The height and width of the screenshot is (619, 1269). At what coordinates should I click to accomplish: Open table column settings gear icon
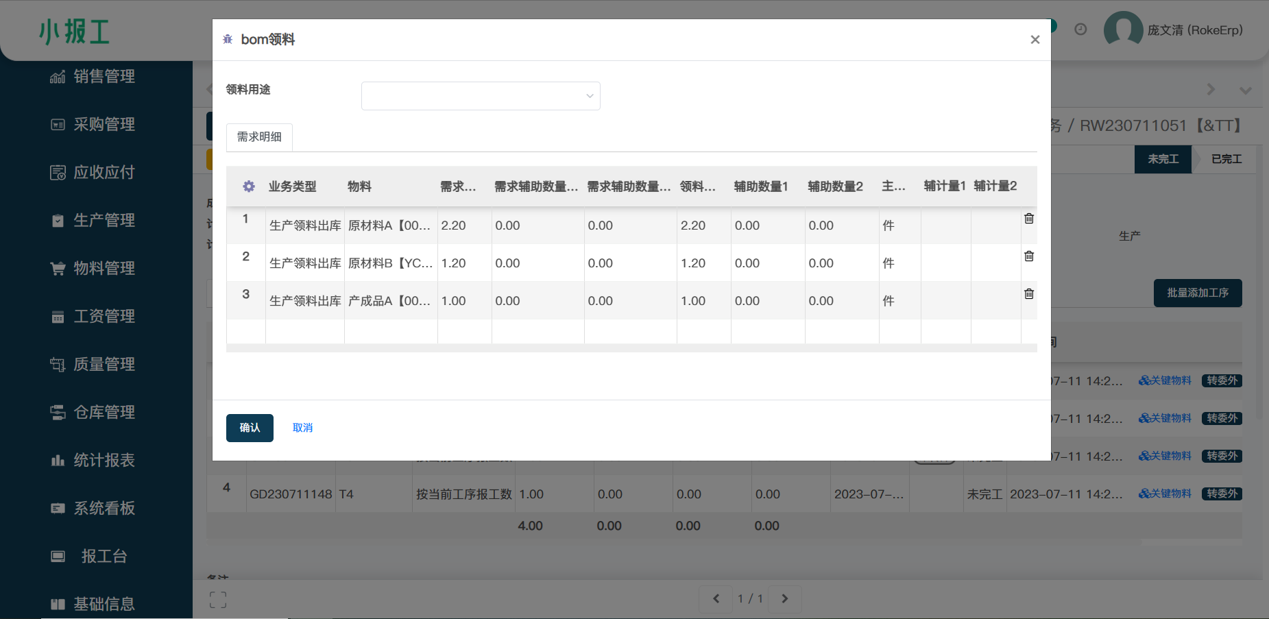tap(248, 186)
